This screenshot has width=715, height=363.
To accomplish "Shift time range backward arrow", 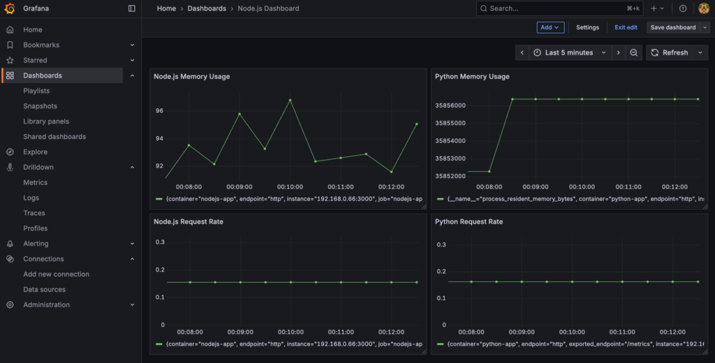I will [x=522, y=52].
